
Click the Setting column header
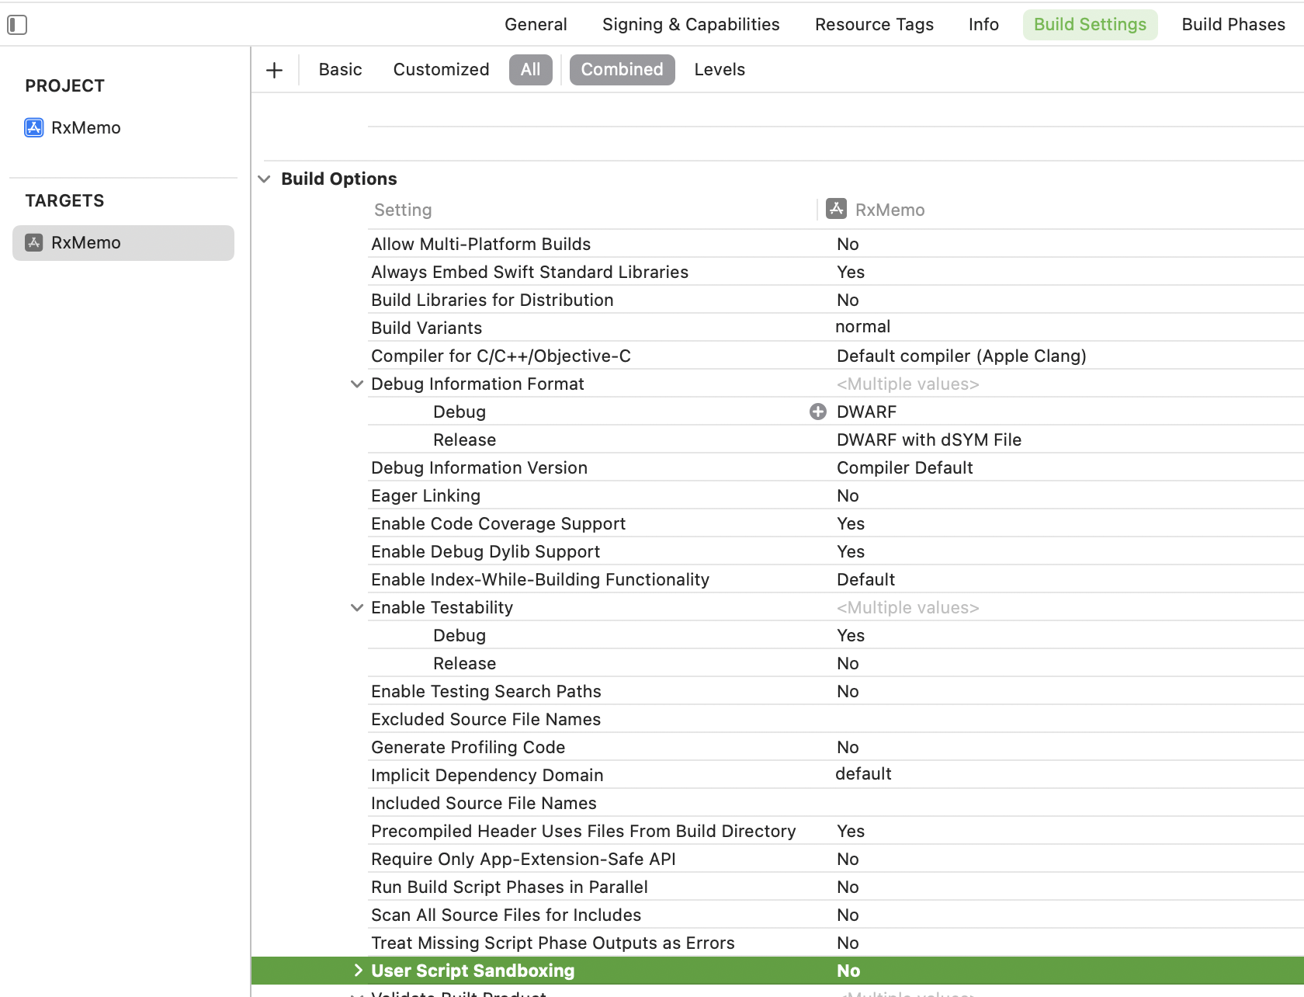pos(403,210)
